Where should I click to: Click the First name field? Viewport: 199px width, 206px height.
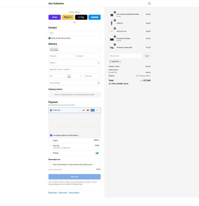61,56
